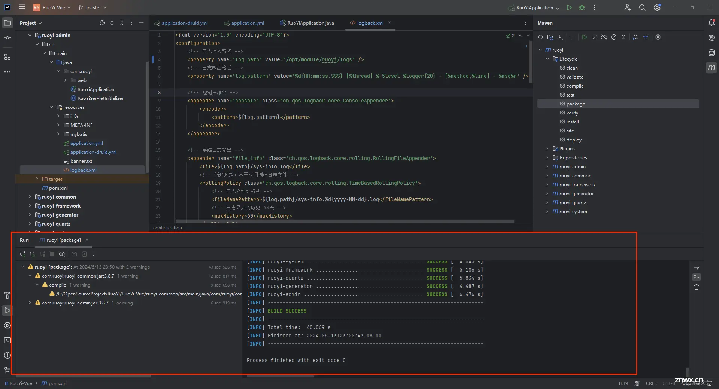Toggle scroll to end of the console
The height and width of the screenshot is (389, 719).
tap(697, 277)
